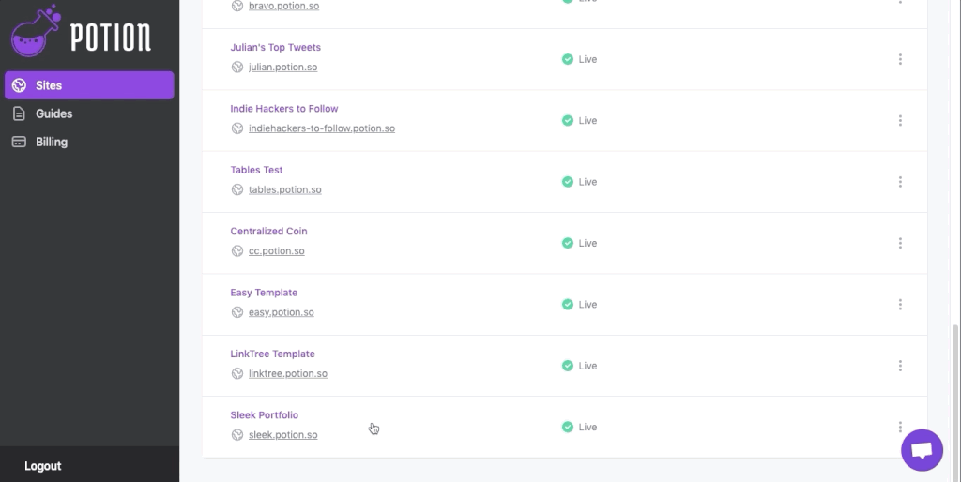Click green Live check for Sleek Portfolio

pyautogui.click(x=568, y=427)
